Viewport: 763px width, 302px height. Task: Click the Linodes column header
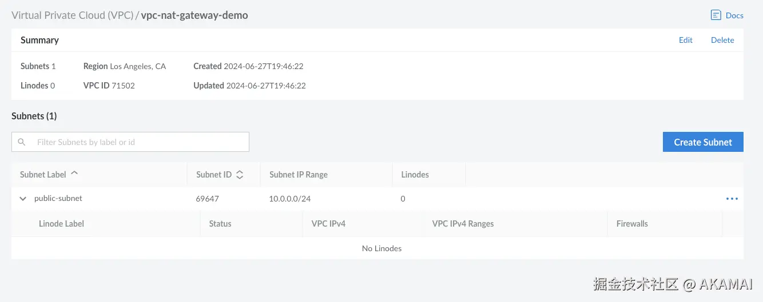[415, 175]
